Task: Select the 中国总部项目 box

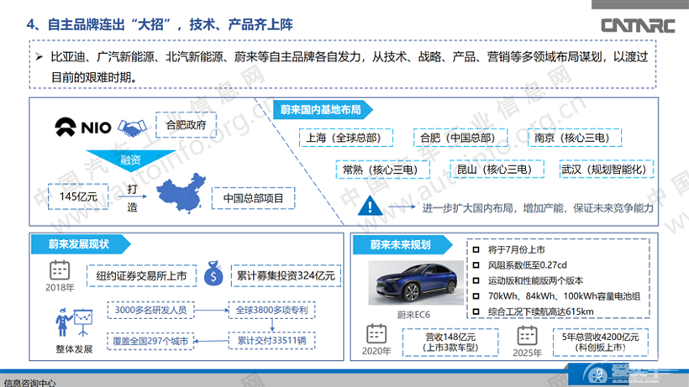Action: [x=253, y=198]
